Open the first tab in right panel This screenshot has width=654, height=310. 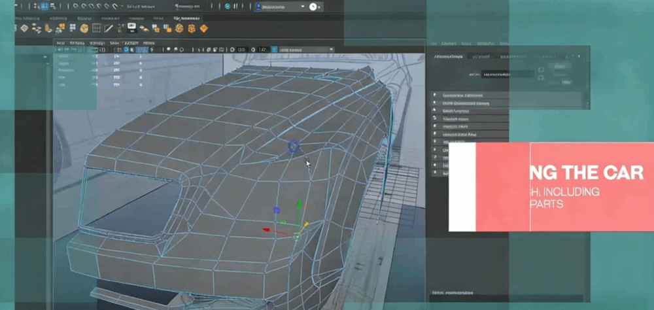click(448, 57)
